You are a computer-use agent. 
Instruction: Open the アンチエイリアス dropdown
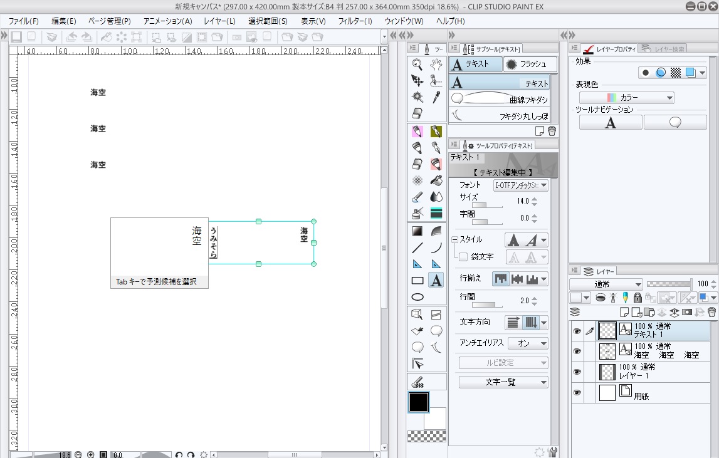pyautogui.click(x=528, y=343)
